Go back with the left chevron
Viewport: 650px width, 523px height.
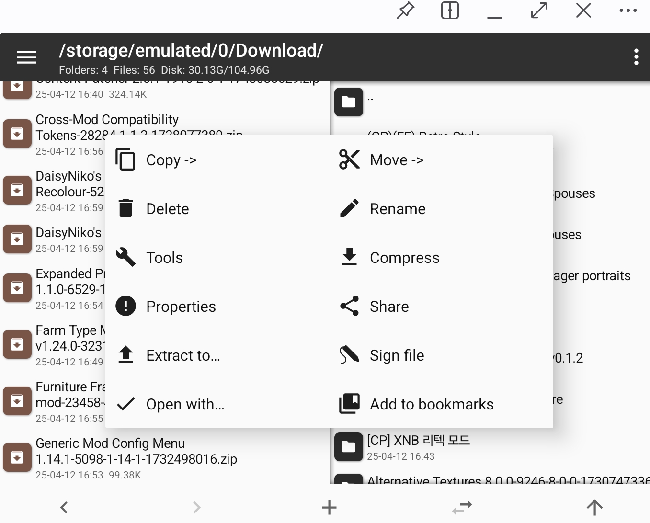[x=64, y=507]
